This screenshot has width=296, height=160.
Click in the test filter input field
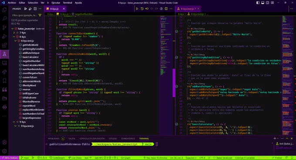click(x=24, y=15)
